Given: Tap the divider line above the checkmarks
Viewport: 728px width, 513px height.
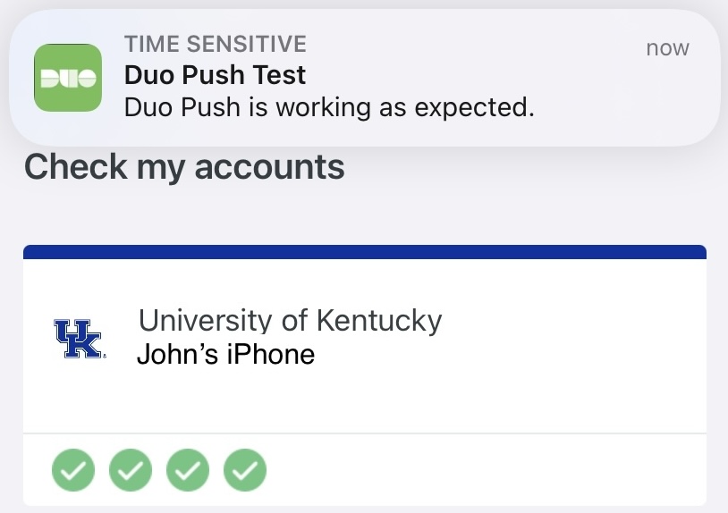Looking at the screenshot, I should coord(365,434).
